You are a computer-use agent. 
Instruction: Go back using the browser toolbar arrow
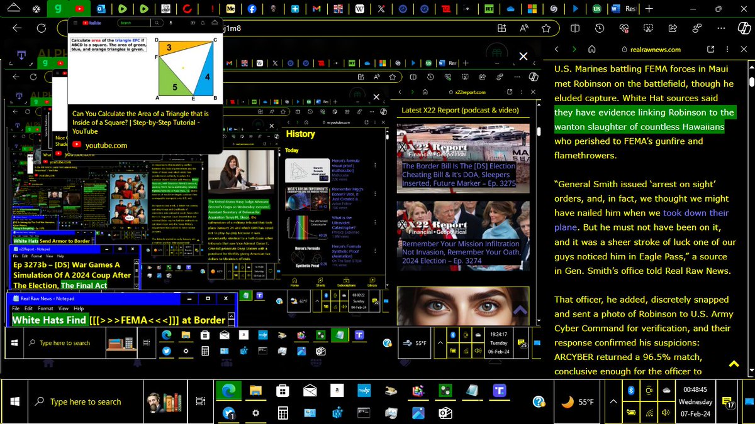click(16, 28)
